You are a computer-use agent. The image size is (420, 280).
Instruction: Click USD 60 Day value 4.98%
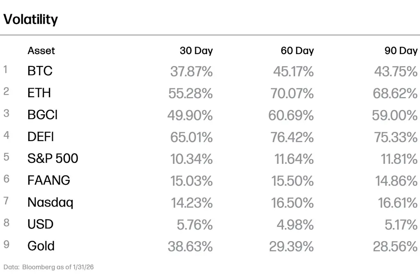(295, 225)
